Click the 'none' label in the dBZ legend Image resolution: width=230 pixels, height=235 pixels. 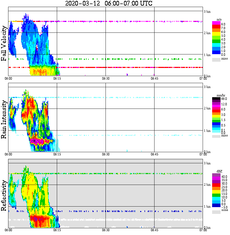coord(225,210)
